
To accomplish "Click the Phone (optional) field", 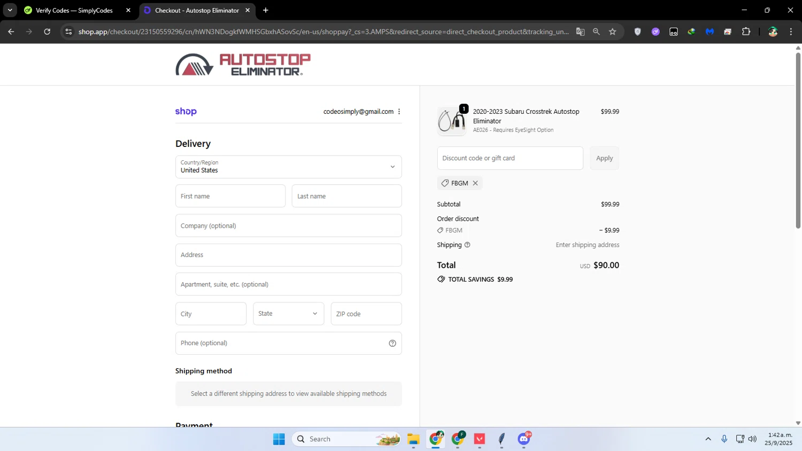I will 289,343.
